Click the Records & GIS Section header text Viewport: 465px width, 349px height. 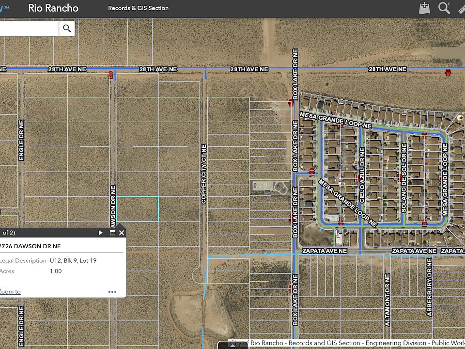coord(138,8)
